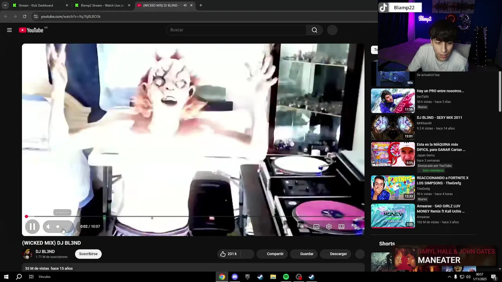Go back in browser
The image size is (502, 282).
coord(5,16)
